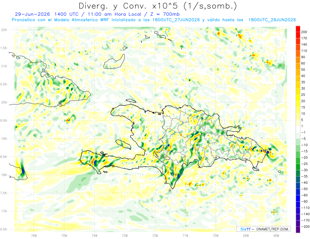Click the 'SisTT - ONAMET/REP.DOM.' credit box
Screen dimensions: 310x239
263,229
